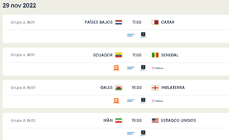Select the ESTADOS UNIDOS team name
This screenshot has height=140, width=229.
click(178, 120)
